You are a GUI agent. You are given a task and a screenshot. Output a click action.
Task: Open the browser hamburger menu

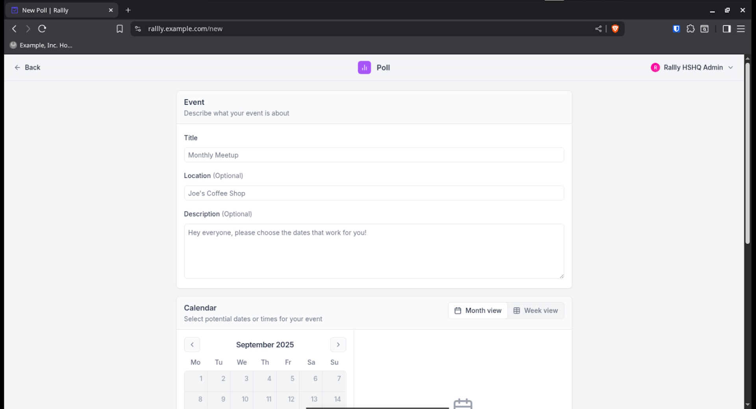tap(741, 29)
